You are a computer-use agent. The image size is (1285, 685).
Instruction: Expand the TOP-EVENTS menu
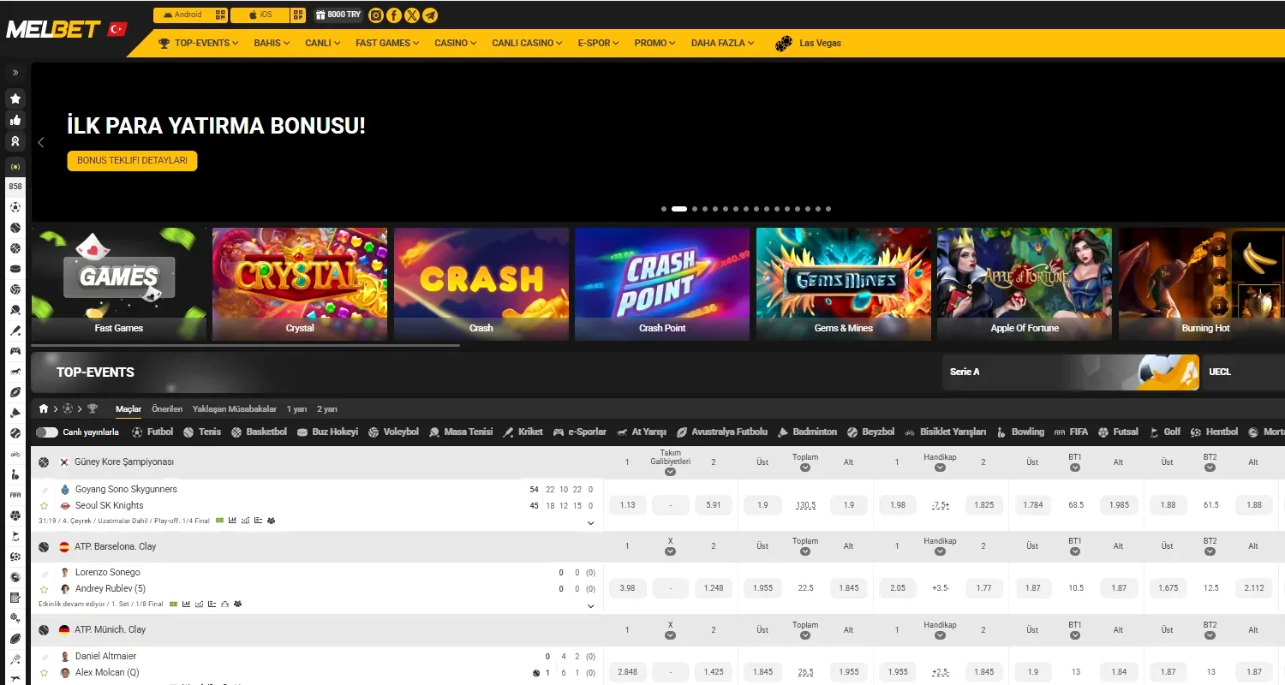pos(199,43)
